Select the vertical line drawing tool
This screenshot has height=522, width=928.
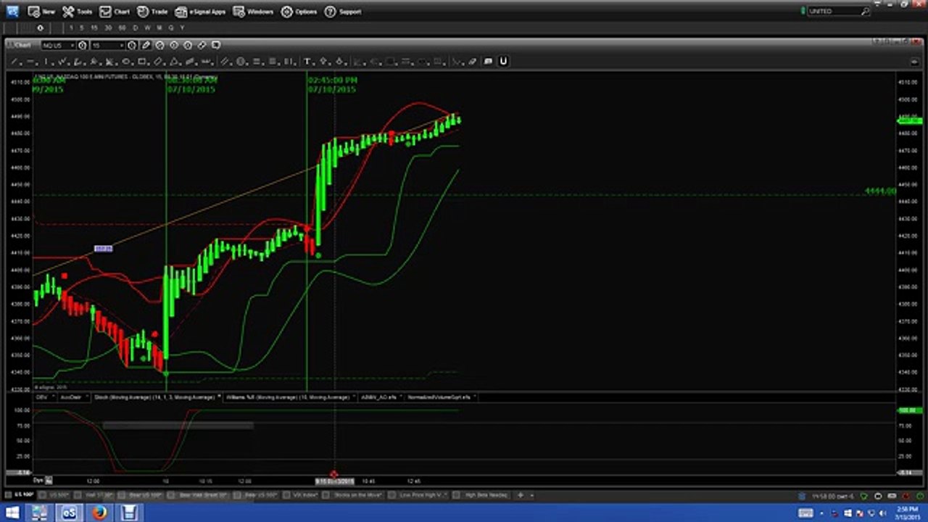click(x=46, y=62)
